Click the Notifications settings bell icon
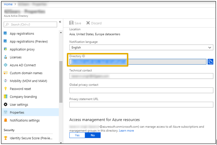Screen dimensions: 217x145 6,120
